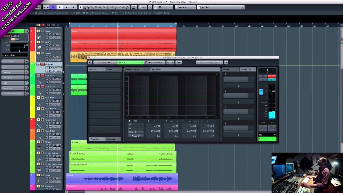
Task: Click the Cigare box track name
Action: point(51,120)
